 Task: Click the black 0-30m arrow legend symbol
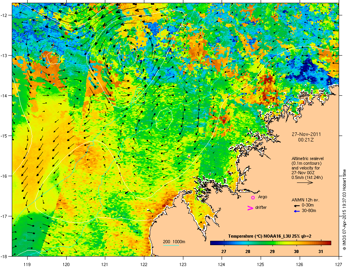[x=297, y=206]
